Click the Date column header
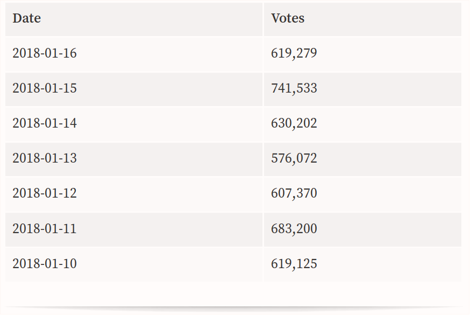 134,19
